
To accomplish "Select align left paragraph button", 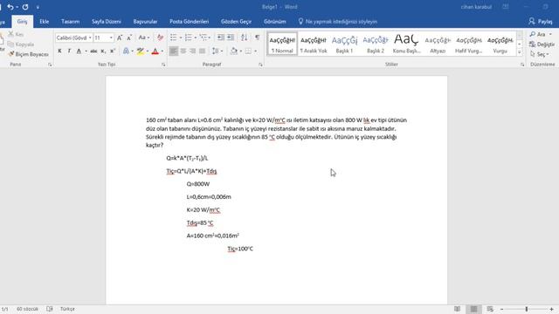I will point(173,51).
